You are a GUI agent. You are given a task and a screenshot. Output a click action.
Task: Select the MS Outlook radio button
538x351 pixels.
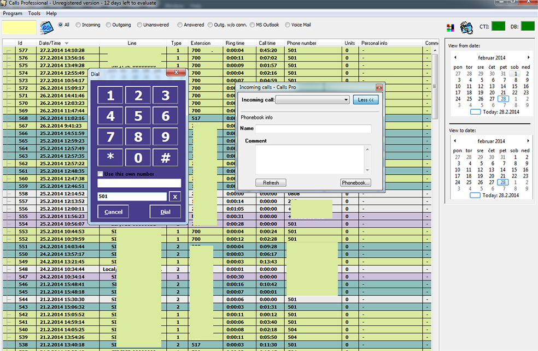(x=252, y=25)
